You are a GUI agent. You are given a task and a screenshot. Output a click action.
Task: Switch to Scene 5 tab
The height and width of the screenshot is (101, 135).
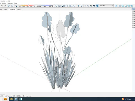(19, 10)
